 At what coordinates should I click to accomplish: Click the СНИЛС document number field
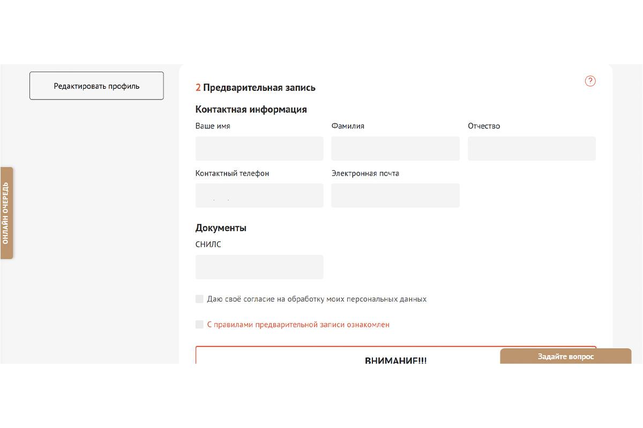coord(259,267)
